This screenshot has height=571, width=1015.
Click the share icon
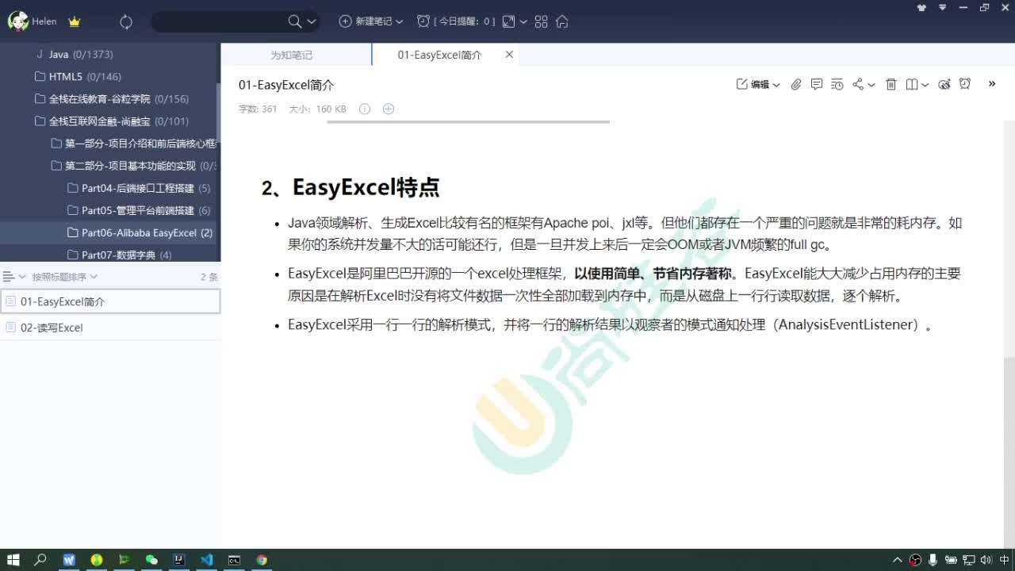click(x=858, y=84)
